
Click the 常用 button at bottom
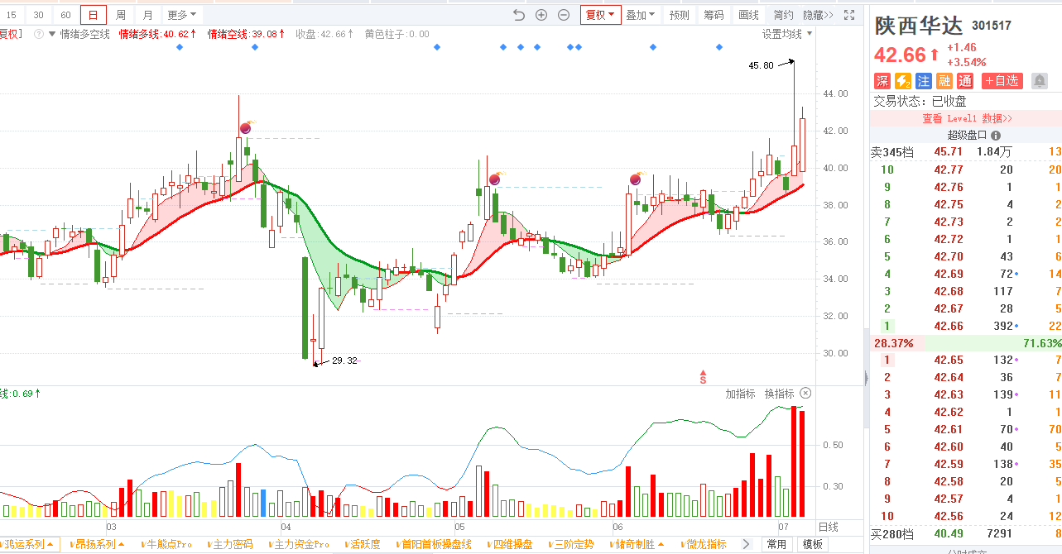pos(776,544)
